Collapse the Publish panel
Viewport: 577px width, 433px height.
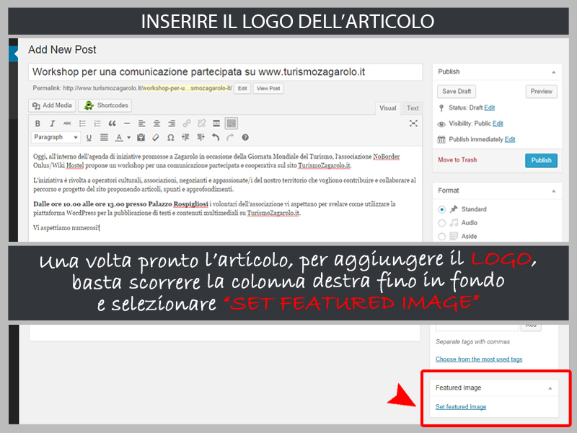click(x=553, y=72)
